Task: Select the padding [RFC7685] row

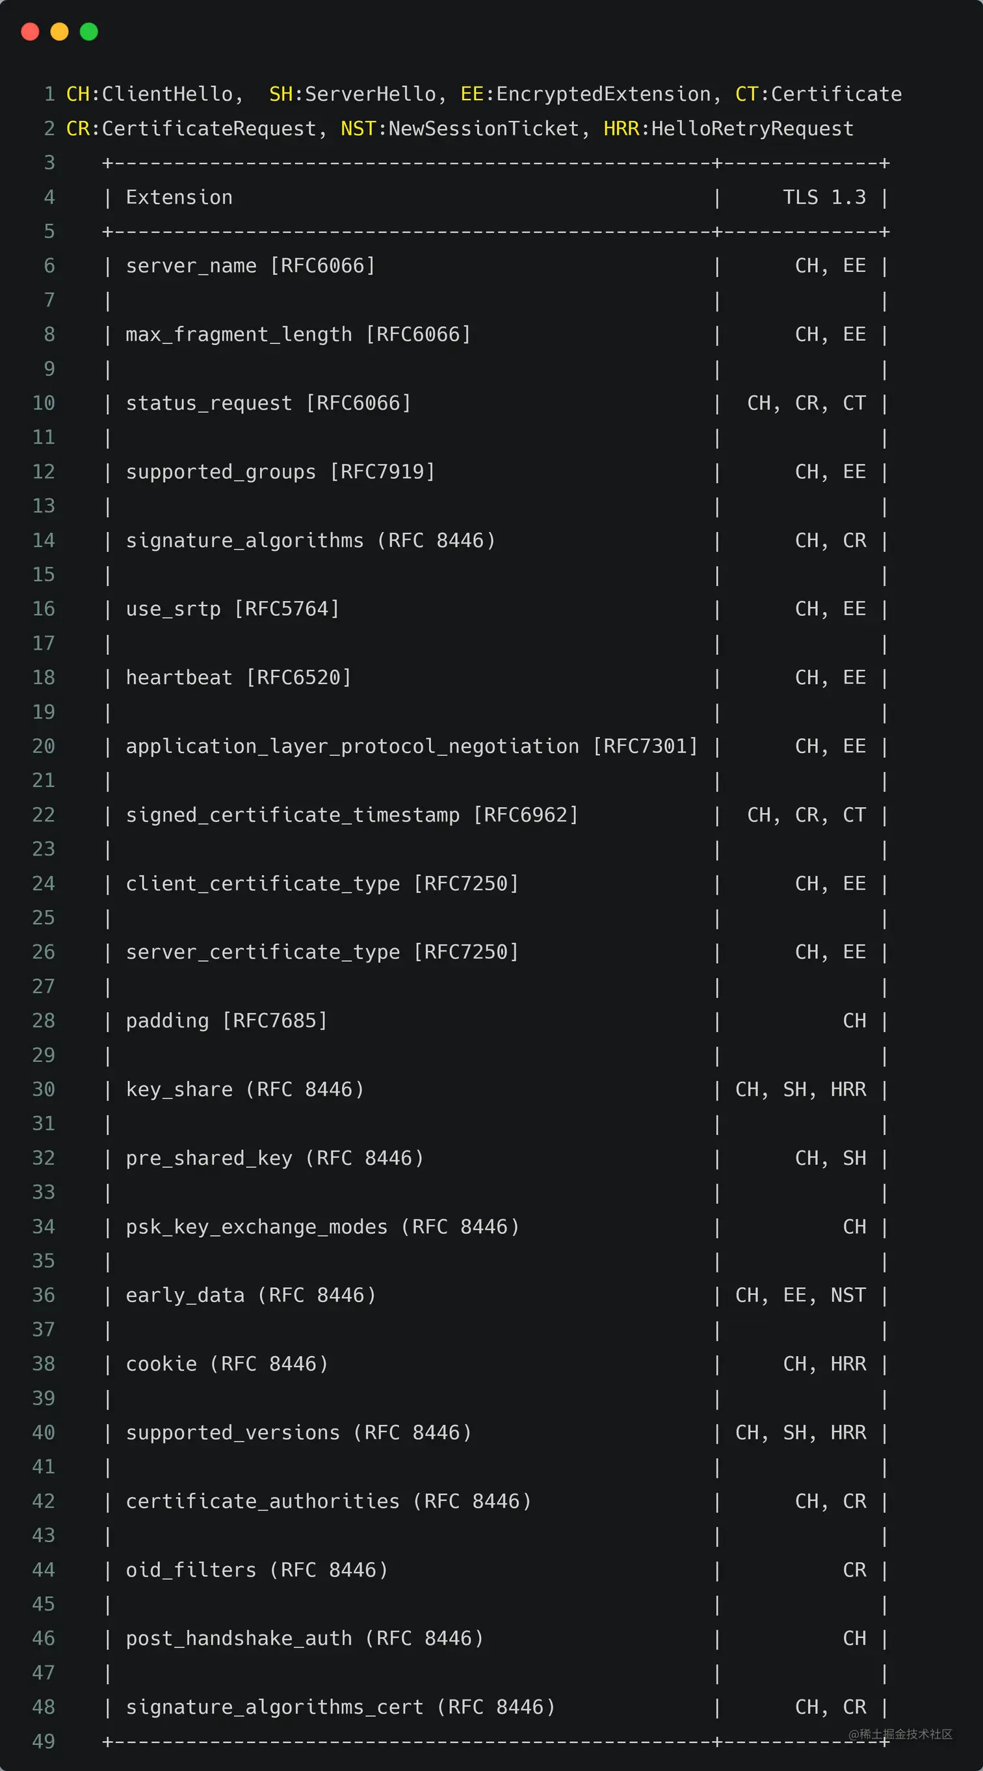Action: point(495,1021)
